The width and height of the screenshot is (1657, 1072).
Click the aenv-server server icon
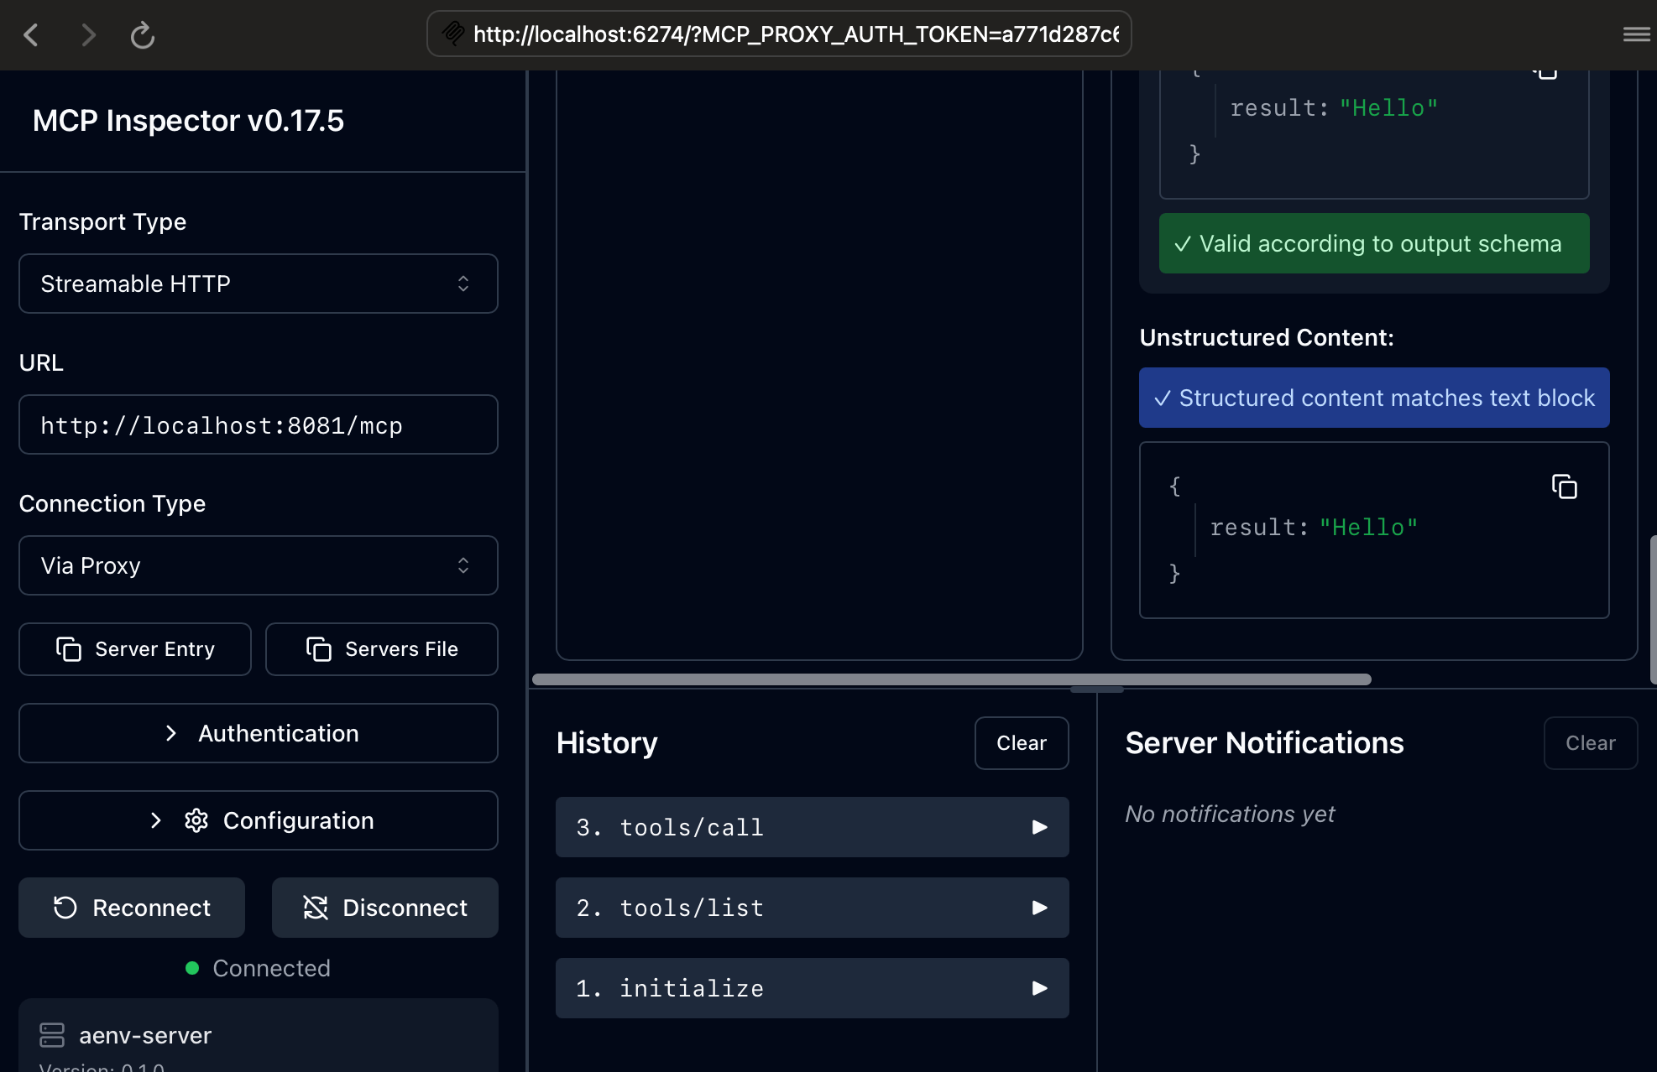pyautogui.click(x=52, y=1035)
